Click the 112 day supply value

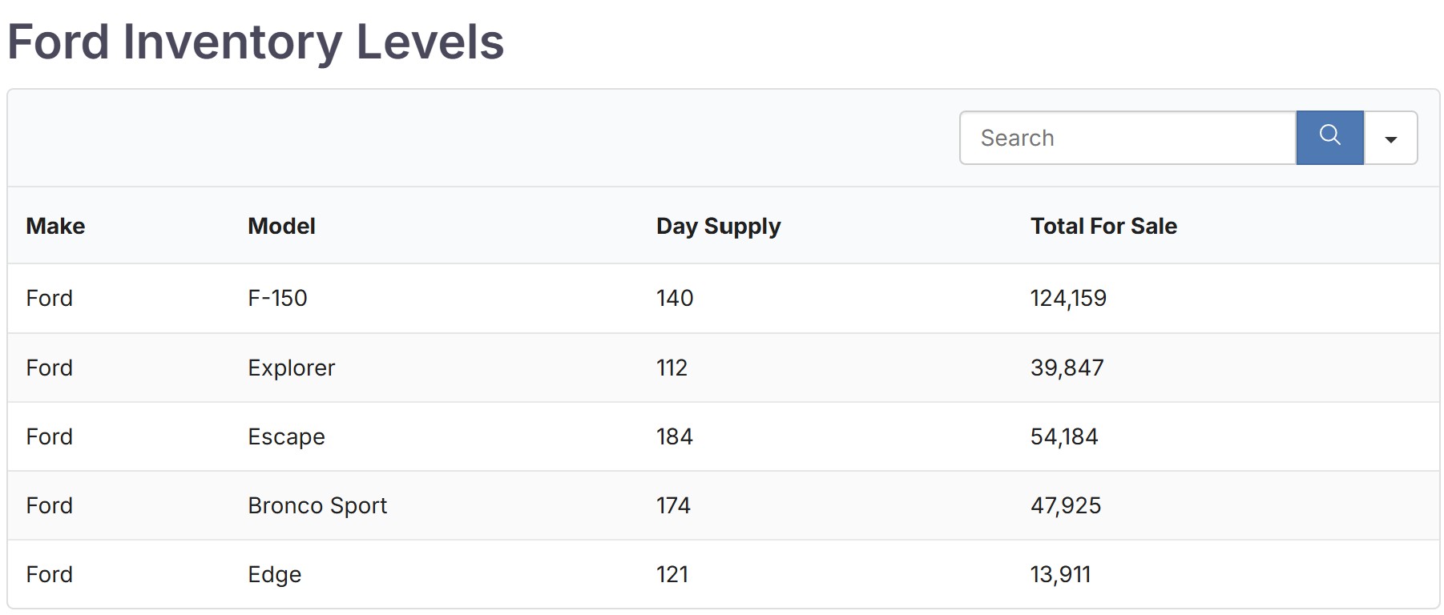[672, 368]
